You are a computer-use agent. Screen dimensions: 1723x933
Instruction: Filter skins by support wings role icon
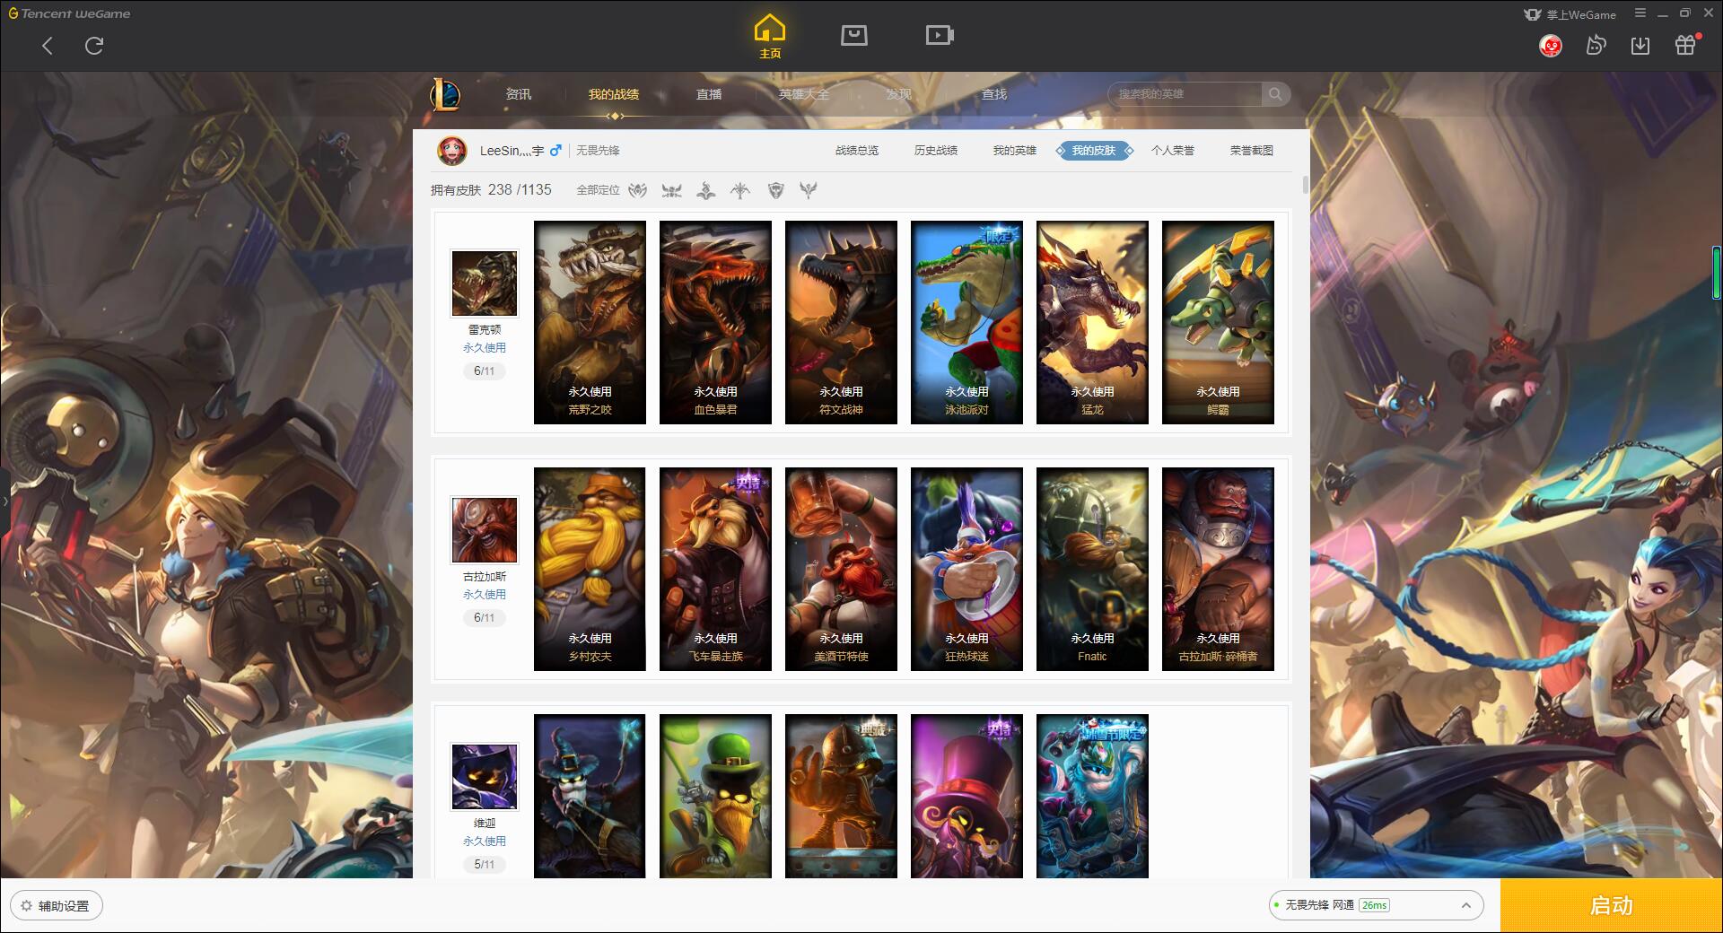809,190
